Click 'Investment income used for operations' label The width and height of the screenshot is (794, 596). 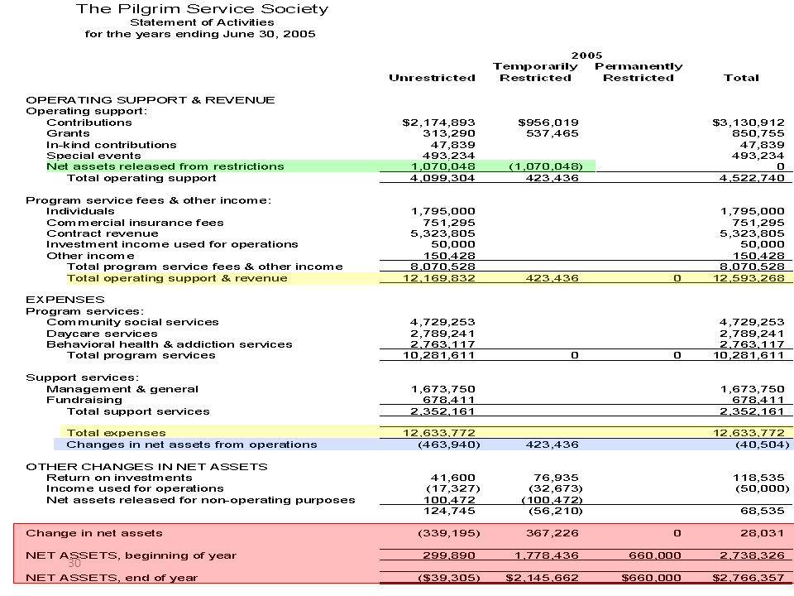point(172,243)
